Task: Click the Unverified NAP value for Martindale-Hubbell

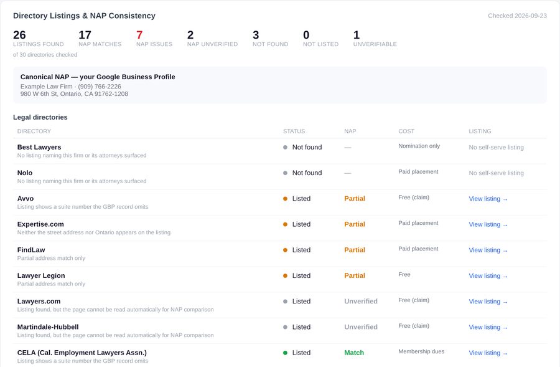Action: 361,327
